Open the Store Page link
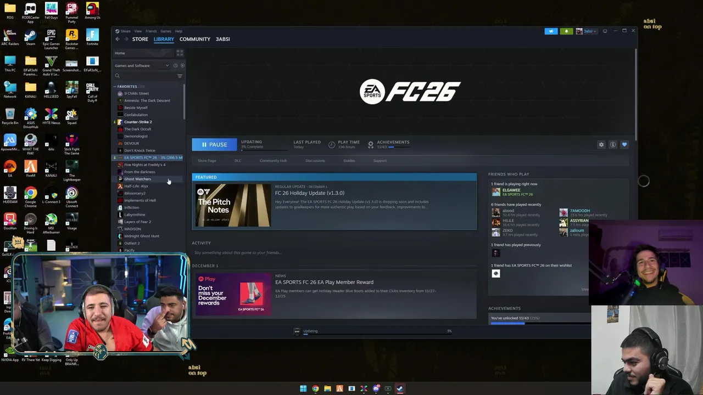Screen dimensions: 703x395 click(207, 161)
